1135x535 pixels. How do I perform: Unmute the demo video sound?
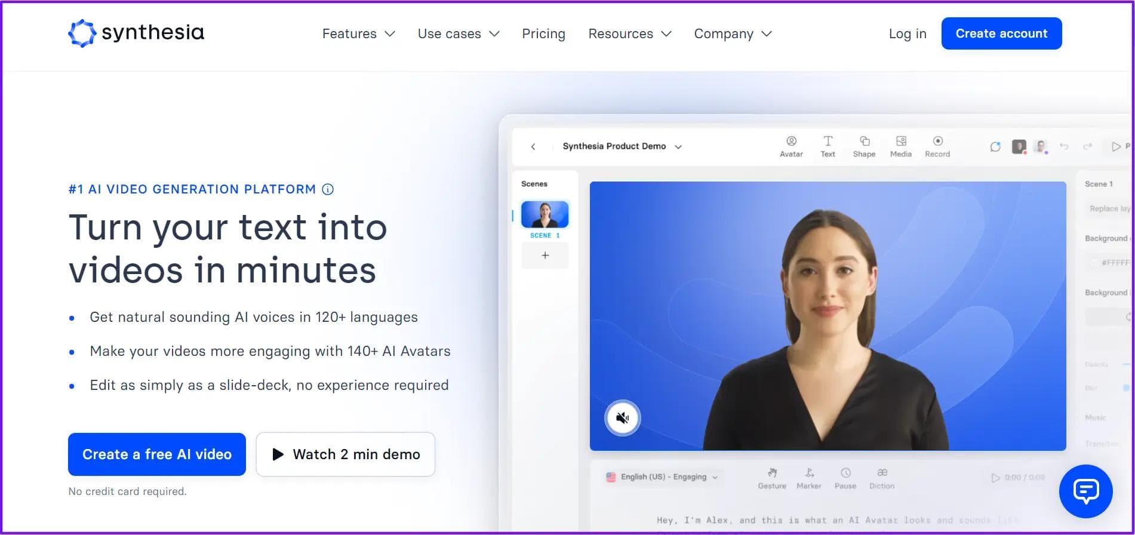click(x=622, y=417)
